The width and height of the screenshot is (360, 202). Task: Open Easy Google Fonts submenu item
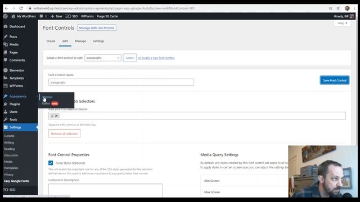tap(16, 181)
